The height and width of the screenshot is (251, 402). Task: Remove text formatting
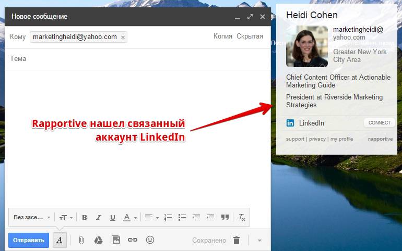pyautogui.click(x=241, y=218)
